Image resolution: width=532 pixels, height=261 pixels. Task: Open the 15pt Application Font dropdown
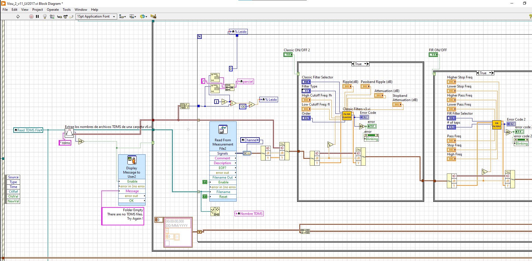click(x=96, y=16)
